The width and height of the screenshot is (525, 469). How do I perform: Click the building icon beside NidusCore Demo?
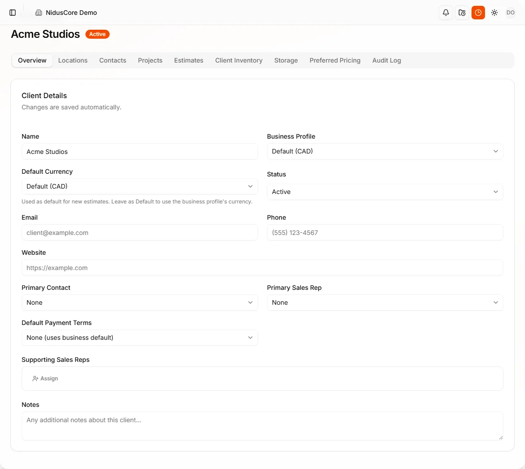pyautogui.click(x=39, y=13)
